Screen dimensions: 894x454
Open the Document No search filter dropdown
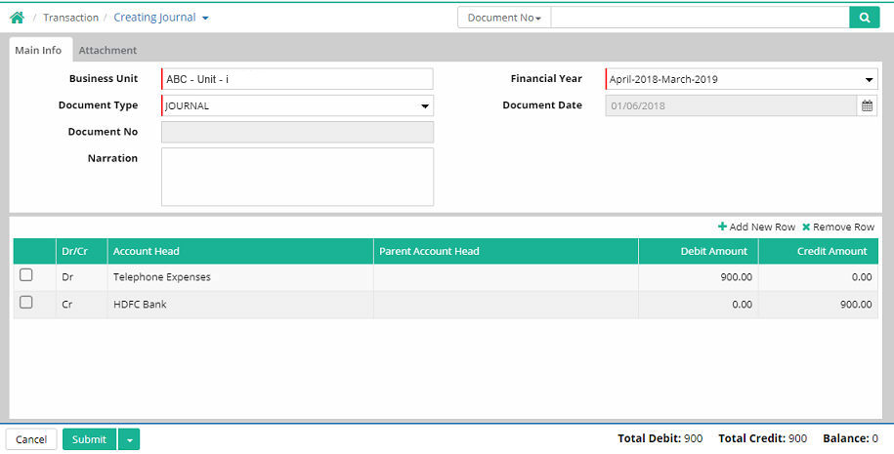tap(504, 18)
